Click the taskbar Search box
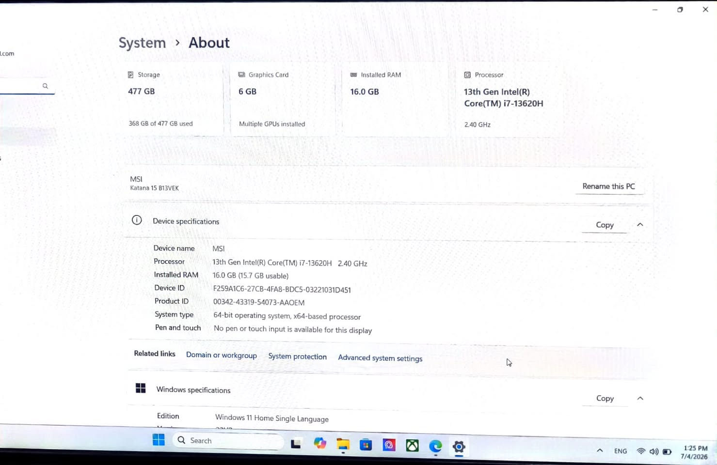Screen dimensions: 717x465 [x=228, y=440]
